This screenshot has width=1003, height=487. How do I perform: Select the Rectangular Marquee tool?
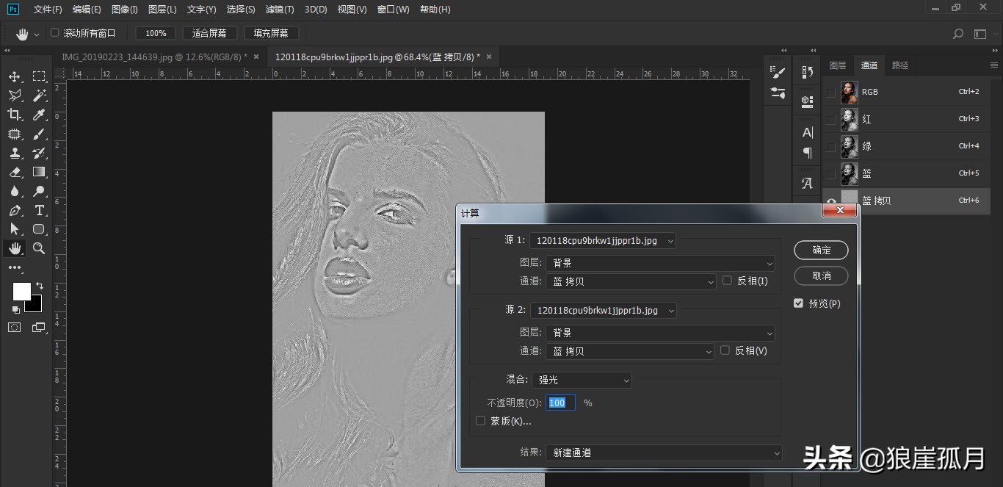pyautogui.click(x=39, y=76)
